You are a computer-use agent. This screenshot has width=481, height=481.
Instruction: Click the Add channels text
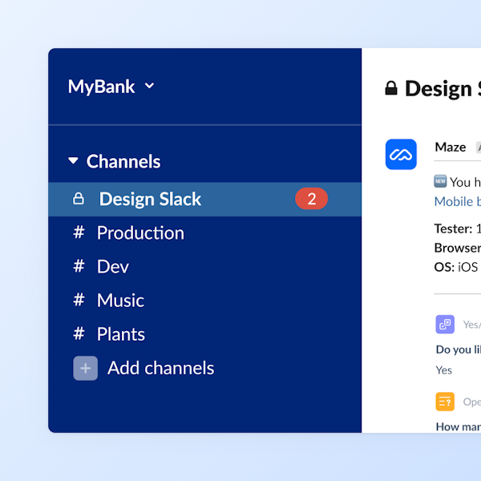(x=160, y=368)
